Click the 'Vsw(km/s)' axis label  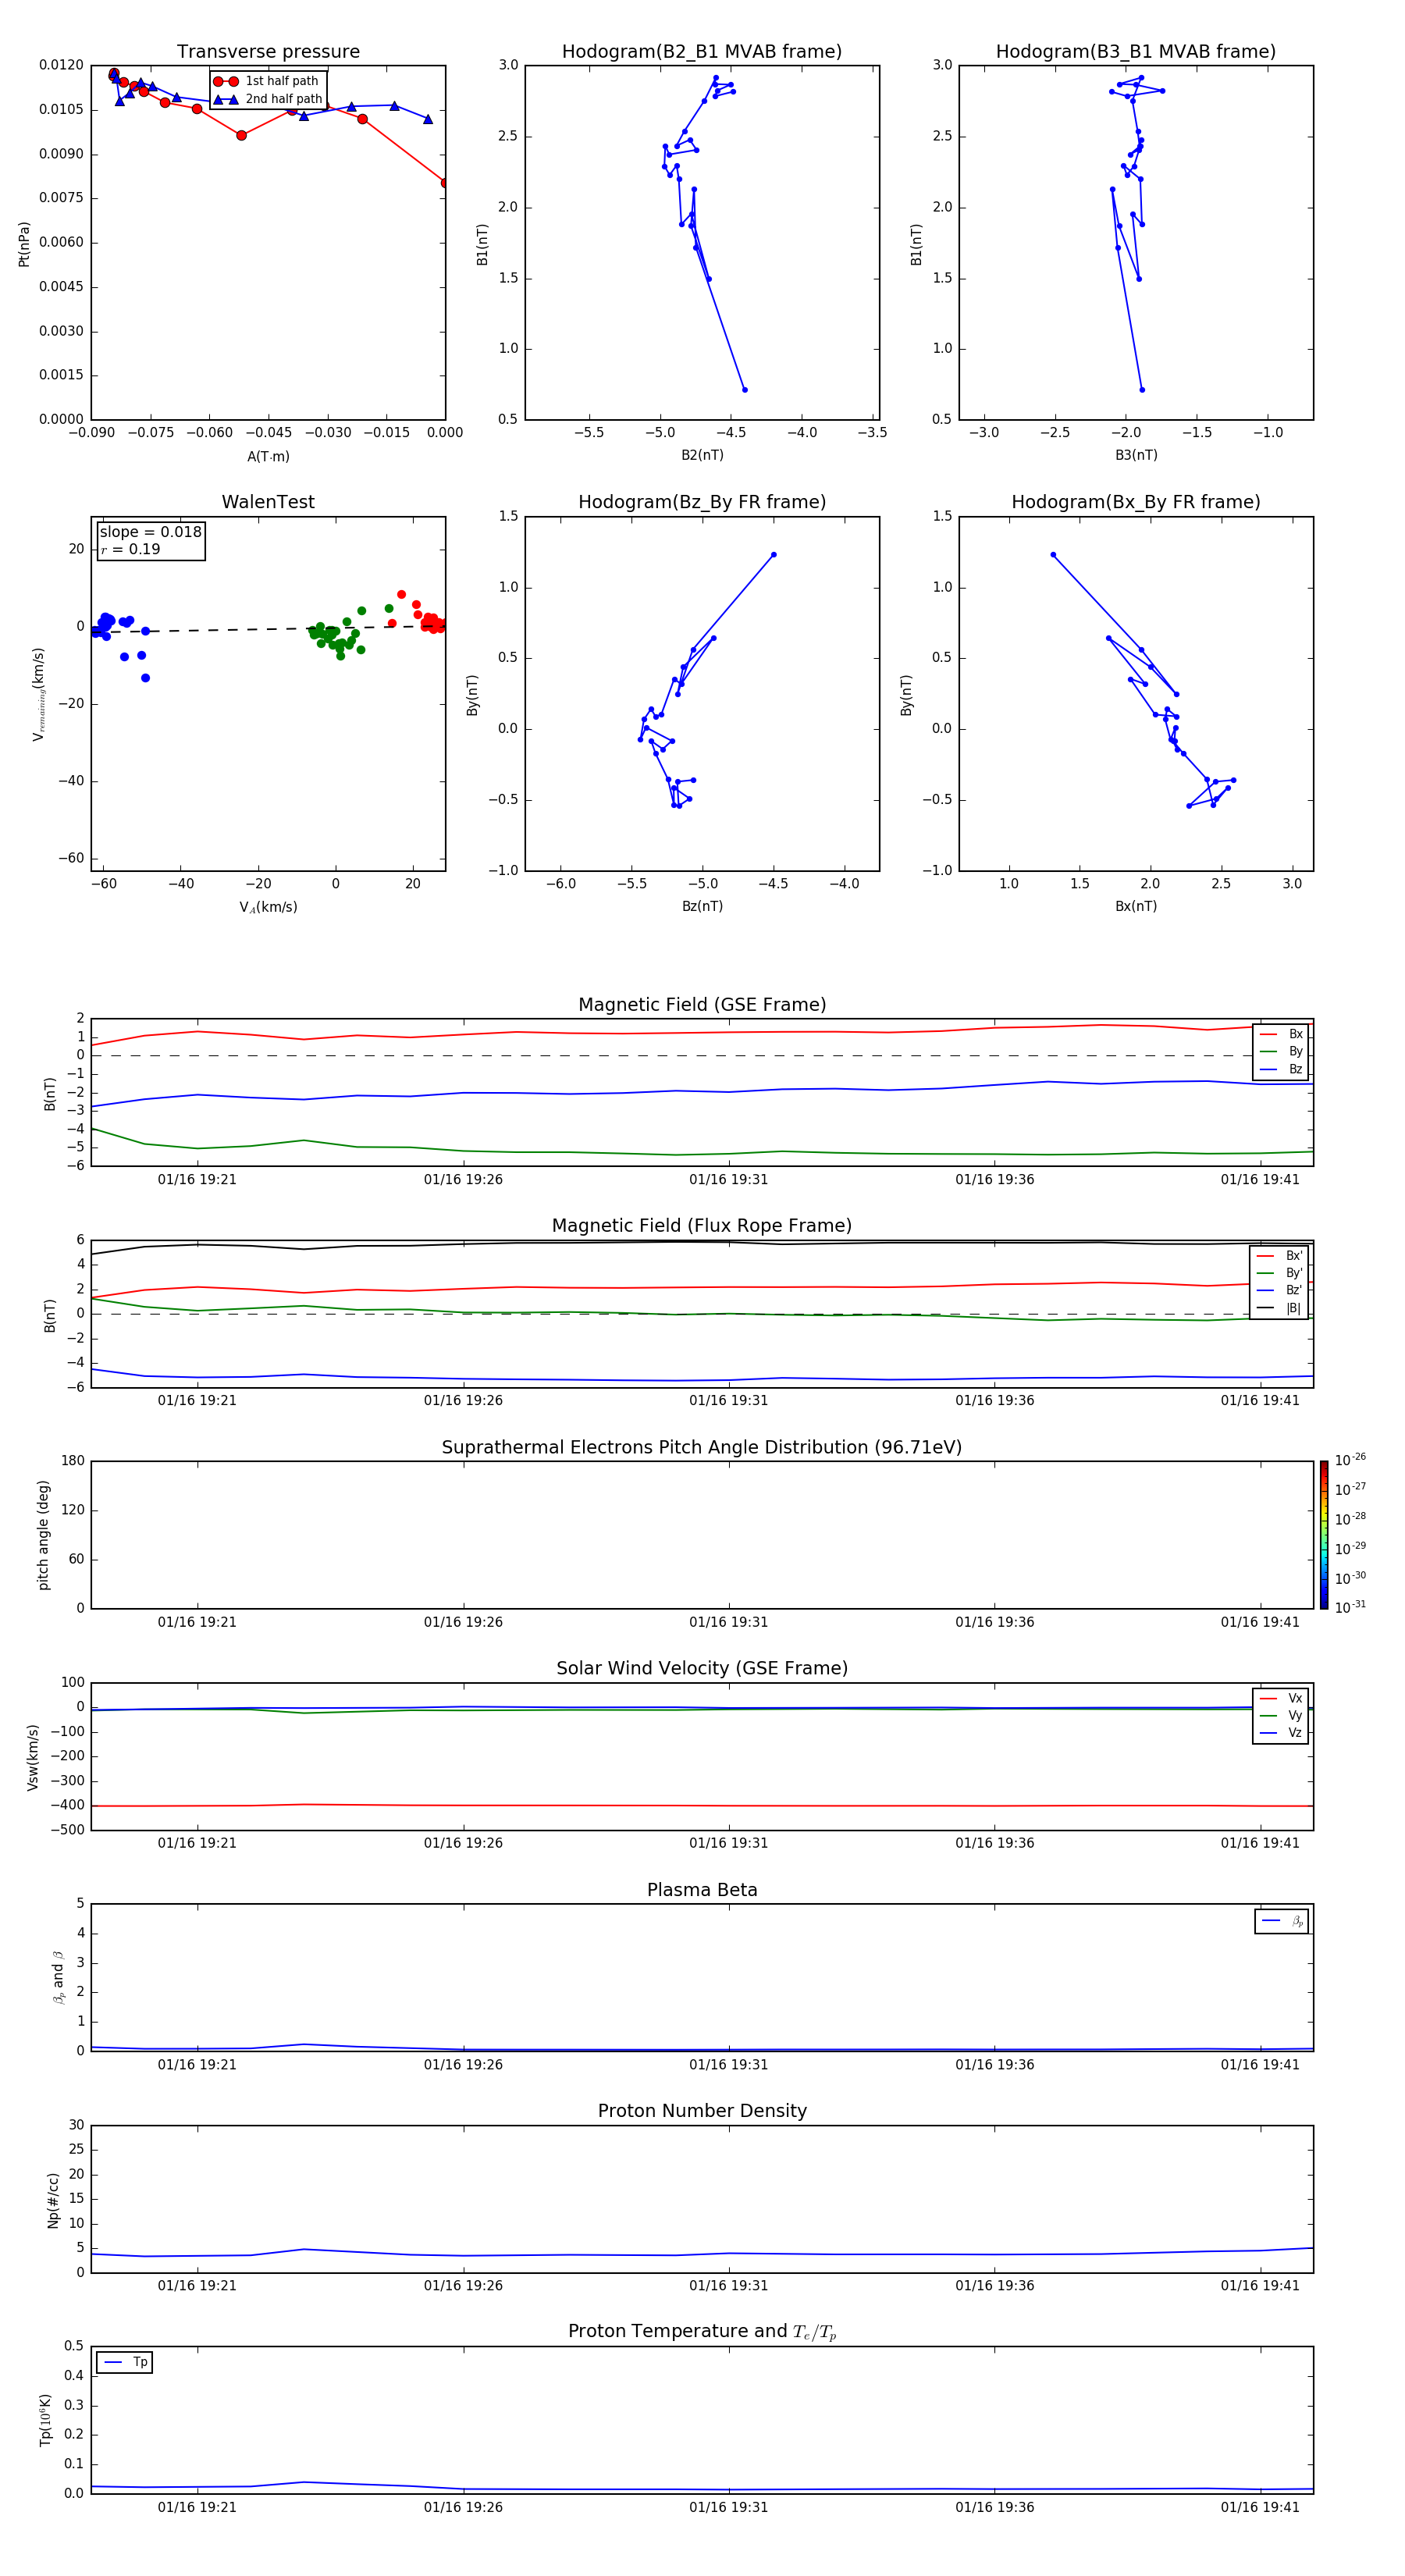33,1757
